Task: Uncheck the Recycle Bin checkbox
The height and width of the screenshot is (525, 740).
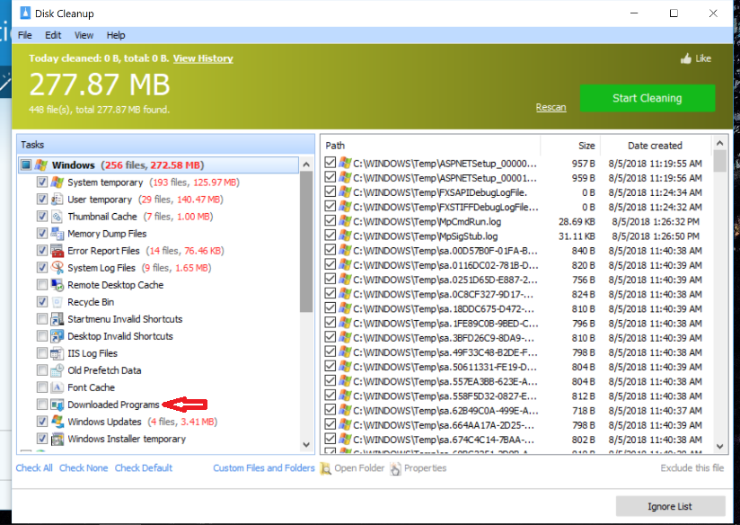Action: (42, 302)
